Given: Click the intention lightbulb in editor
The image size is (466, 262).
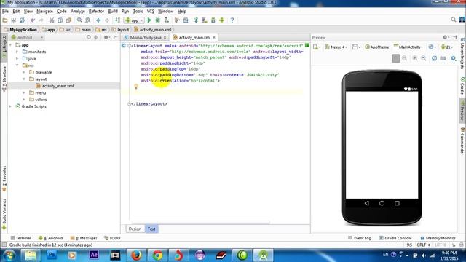Looking at the screenshot, I should (136, 86).
